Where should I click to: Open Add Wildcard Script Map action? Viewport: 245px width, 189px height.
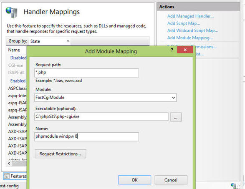coord(192,30)
